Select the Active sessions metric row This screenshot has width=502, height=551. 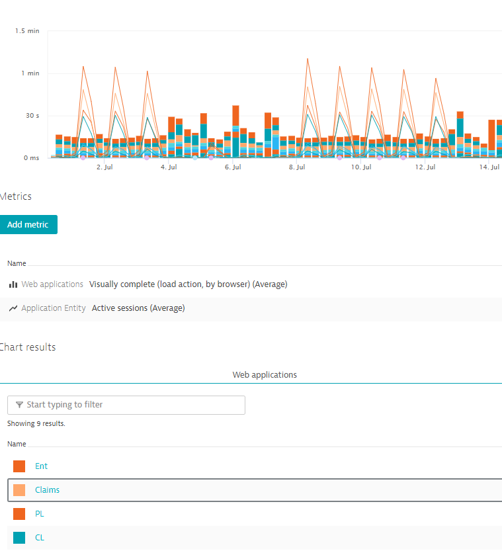point(138,308)
